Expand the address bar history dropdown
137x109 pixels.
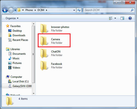pos(74,10)
